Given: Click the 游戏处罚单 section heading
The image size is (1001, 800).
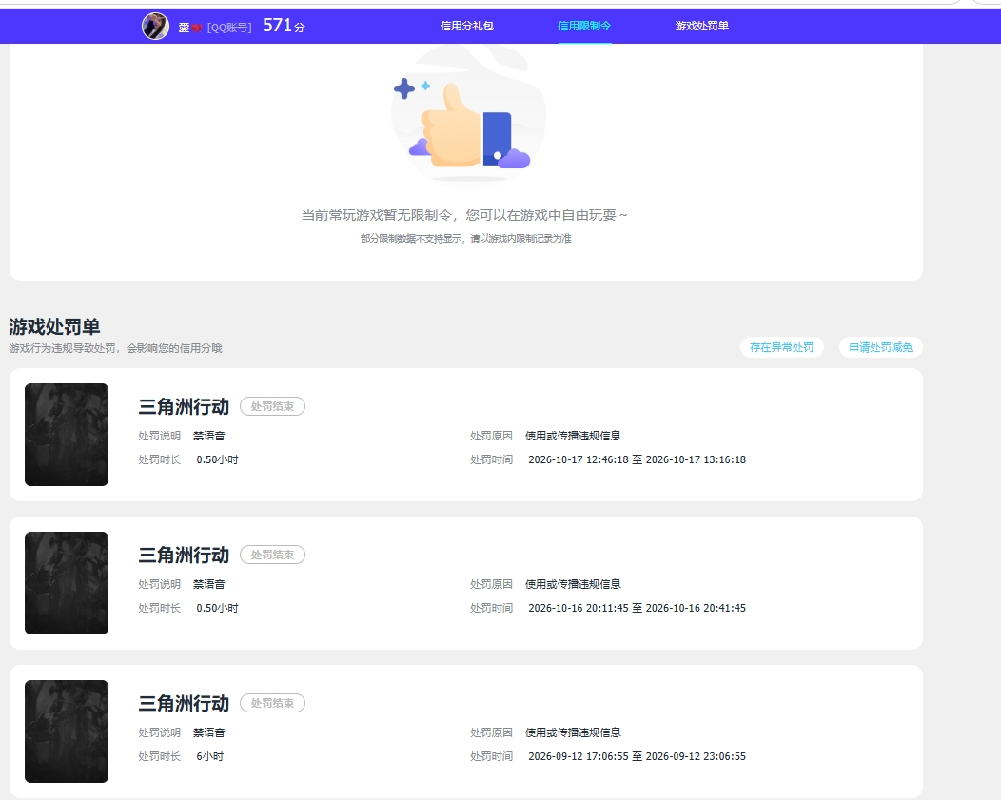Looking at the screenshot, I should tap(54, 326).
